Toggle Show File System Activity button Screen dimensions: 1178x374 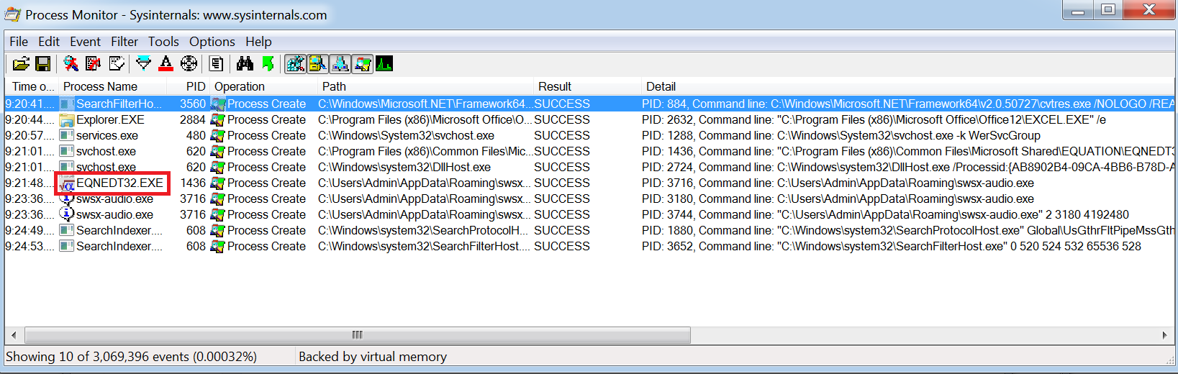point(318,64)
